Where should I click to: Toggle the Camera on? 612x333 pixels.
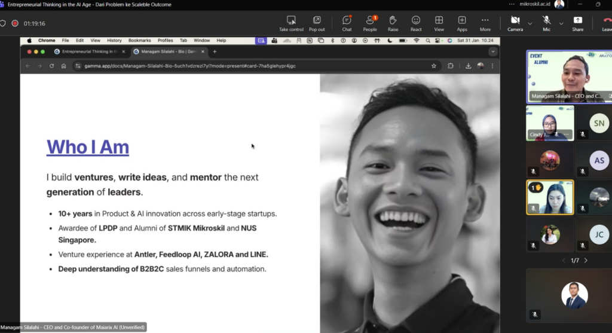[515, 23]
